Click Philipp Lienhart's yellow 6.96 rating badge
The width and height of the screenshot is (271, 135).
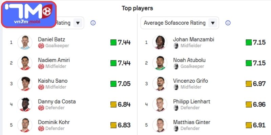pos(255,104)
